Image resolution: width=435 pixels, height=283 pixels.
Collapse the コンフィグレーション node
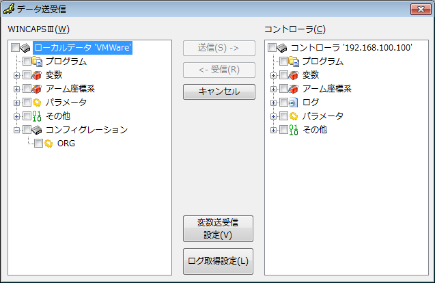click(x=16, y=130)
